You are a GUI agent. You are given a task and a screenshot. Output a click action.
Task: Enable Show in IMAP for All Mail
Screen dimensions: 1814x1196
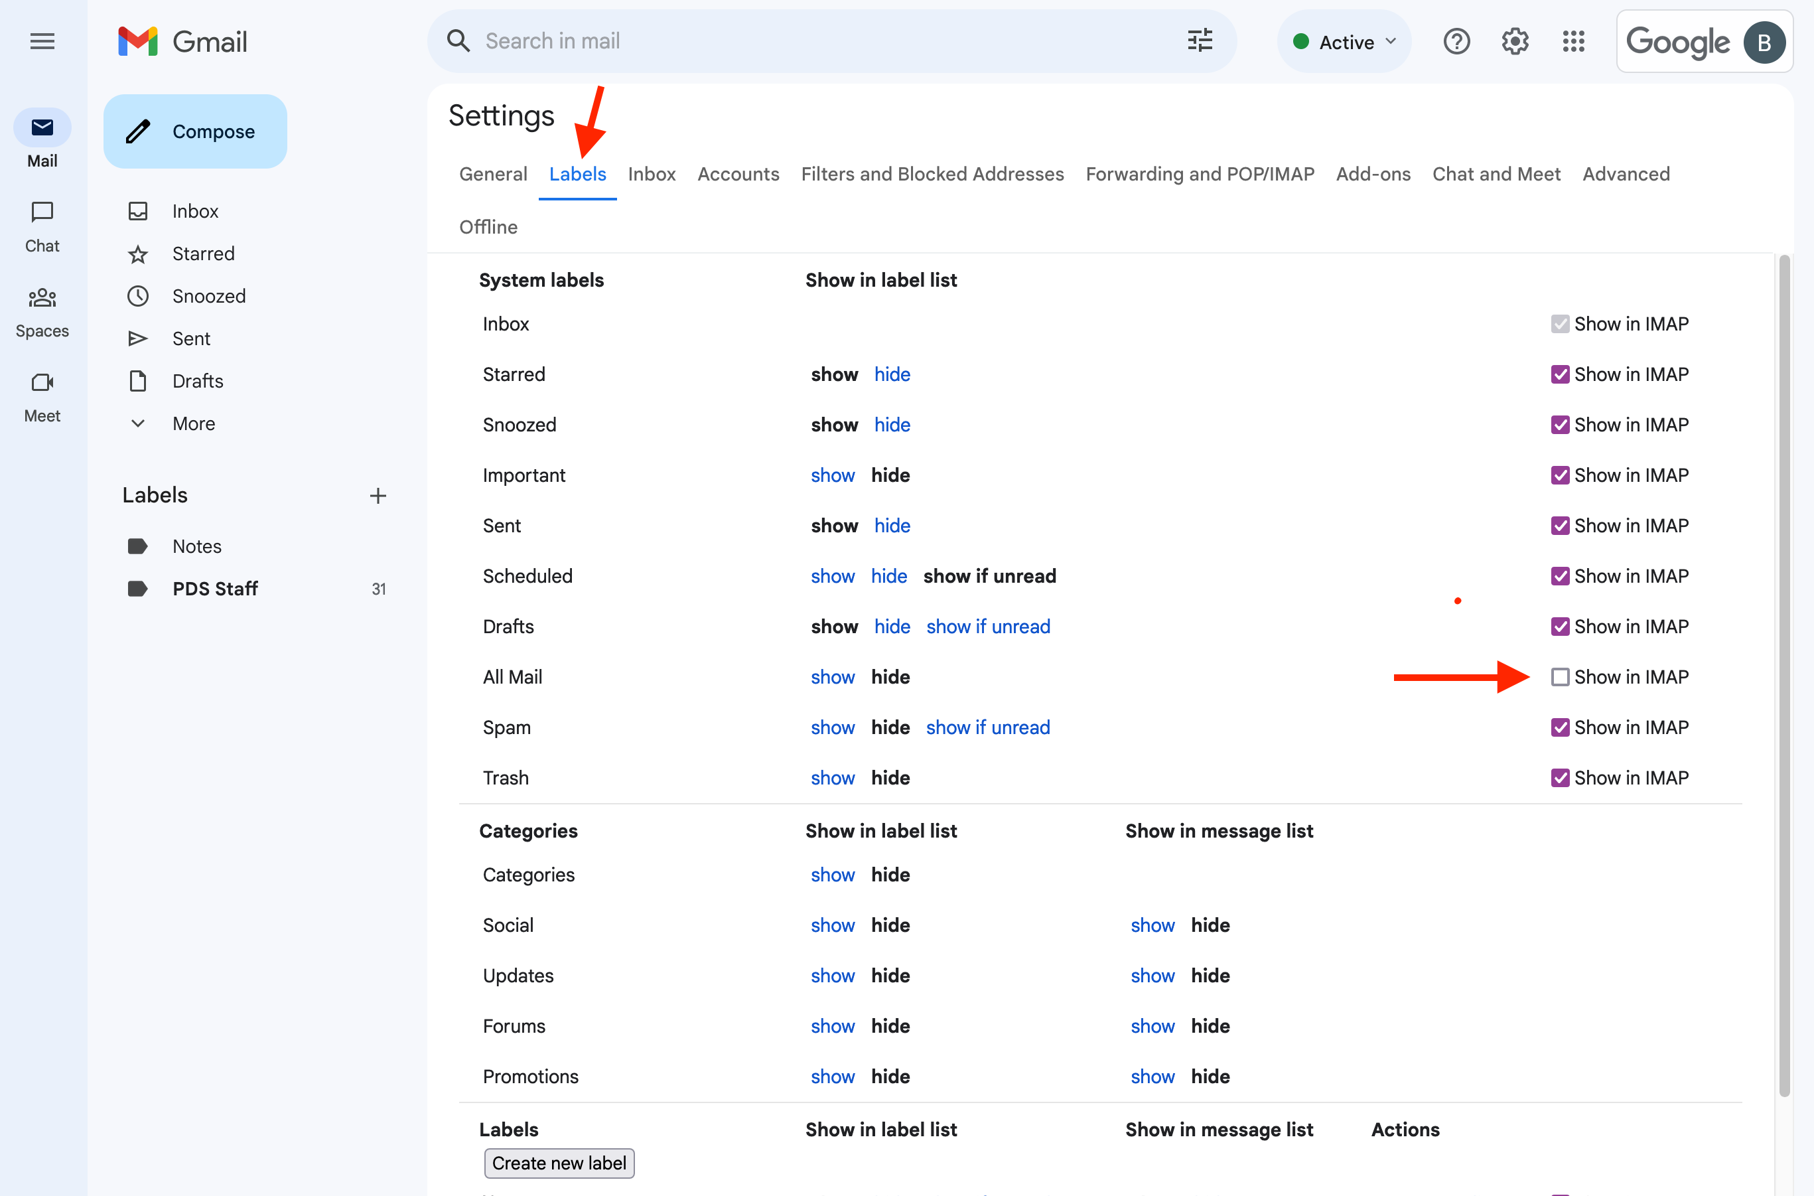[x=1559, y=676]
